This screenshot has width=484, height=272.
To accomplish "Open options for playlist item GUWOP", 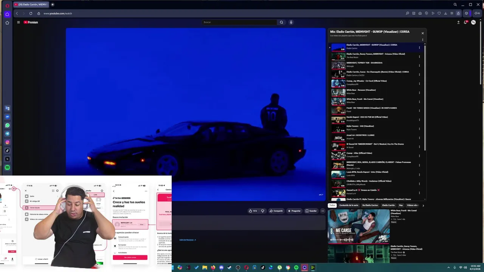I will [x=419, y=48].
